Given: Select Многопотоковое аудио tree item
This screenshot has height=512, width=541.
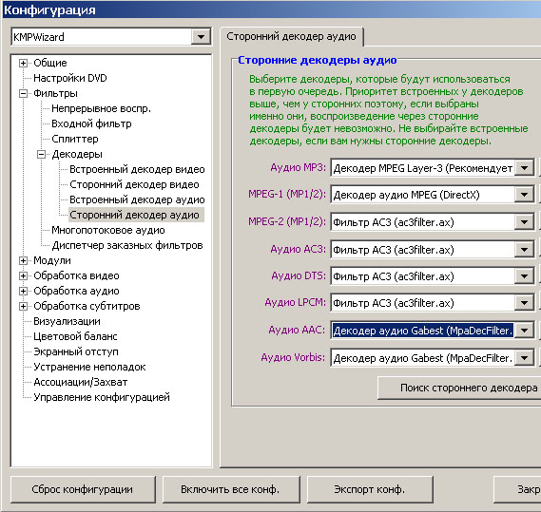Looking at the screenshot, I should point(108,230).
